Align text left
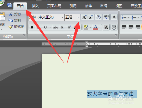The image size is (142, 108). click(x=124, y=27)
